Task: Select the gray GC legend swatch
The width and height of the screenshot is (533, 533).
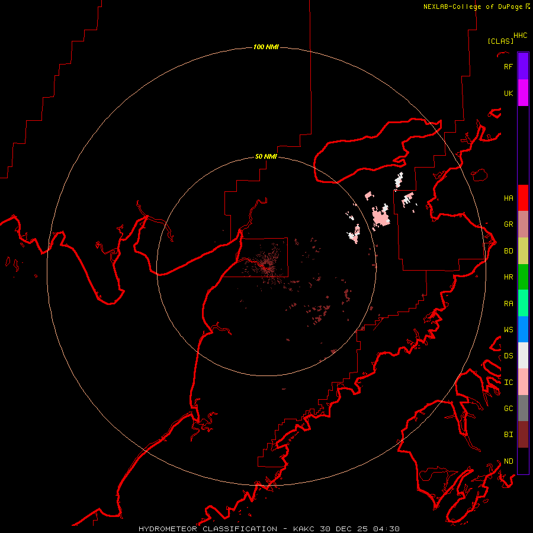Action: point(523,408)
